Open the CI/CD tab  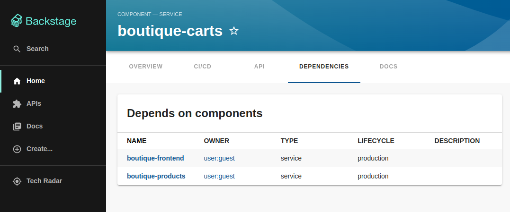click(202, 67)
